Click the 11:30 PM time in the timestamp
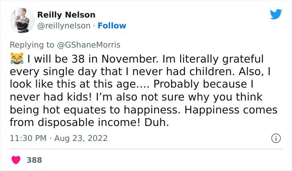The image size is (292, 171). click(27, 138)
